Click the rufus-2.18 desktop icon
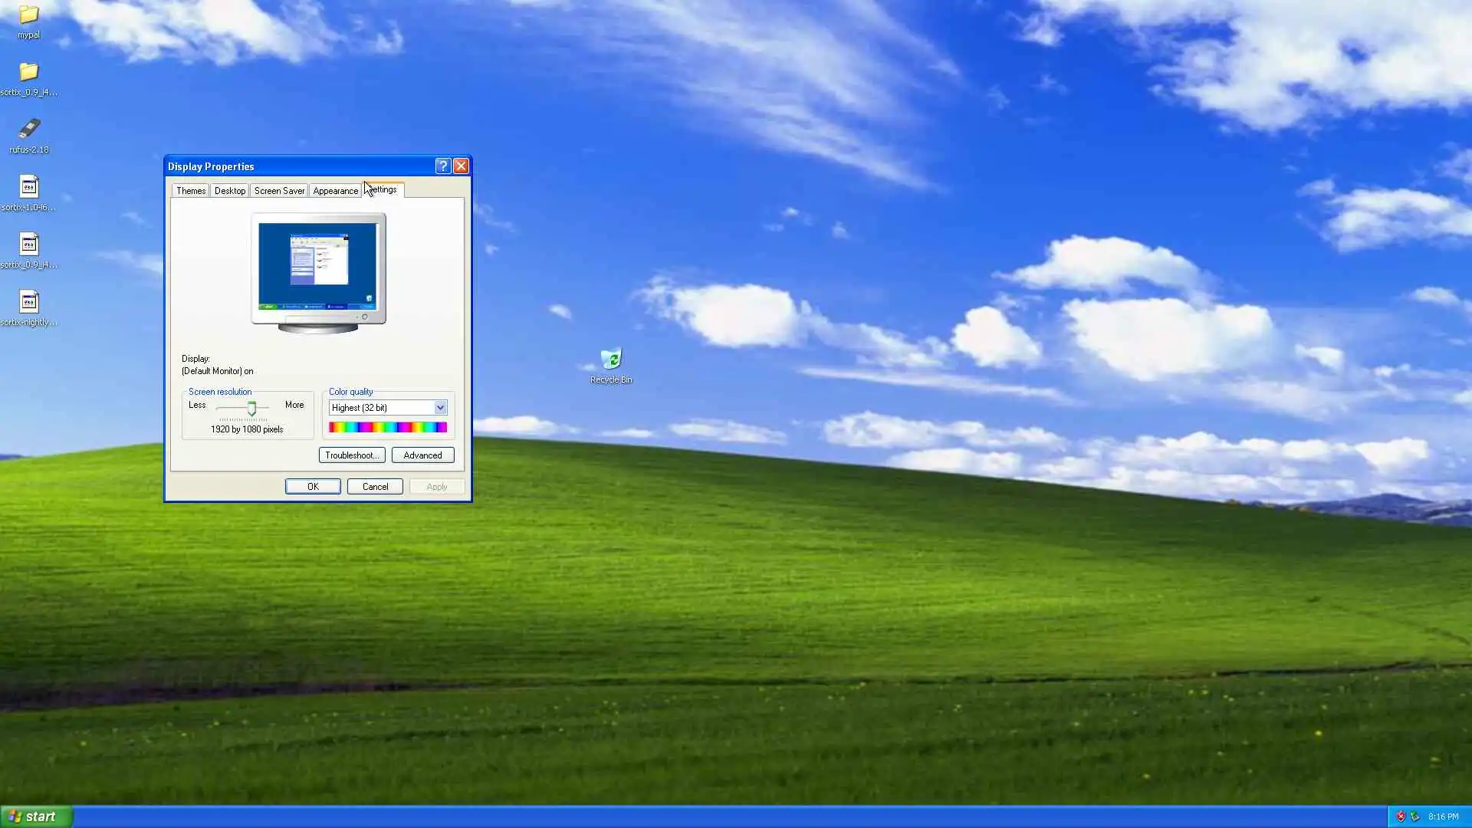1472x828 pixels. point(28,130)
